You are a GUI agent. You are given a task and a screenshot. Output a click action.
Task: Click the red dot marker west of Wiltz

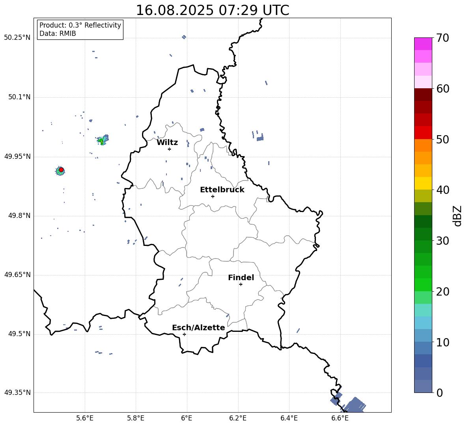click(x=61, y=170)
